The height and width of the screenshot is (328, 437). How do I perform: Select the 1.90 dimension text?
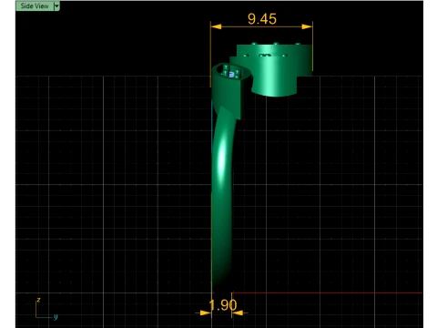point(223,305)
